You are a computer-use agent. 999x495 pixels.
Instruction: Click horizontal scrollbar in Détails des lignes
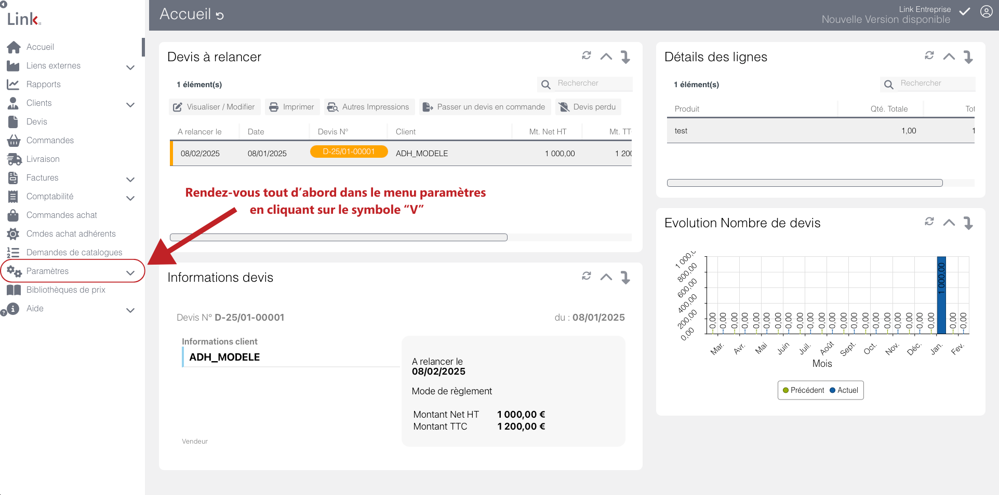(x=805, y=183)
